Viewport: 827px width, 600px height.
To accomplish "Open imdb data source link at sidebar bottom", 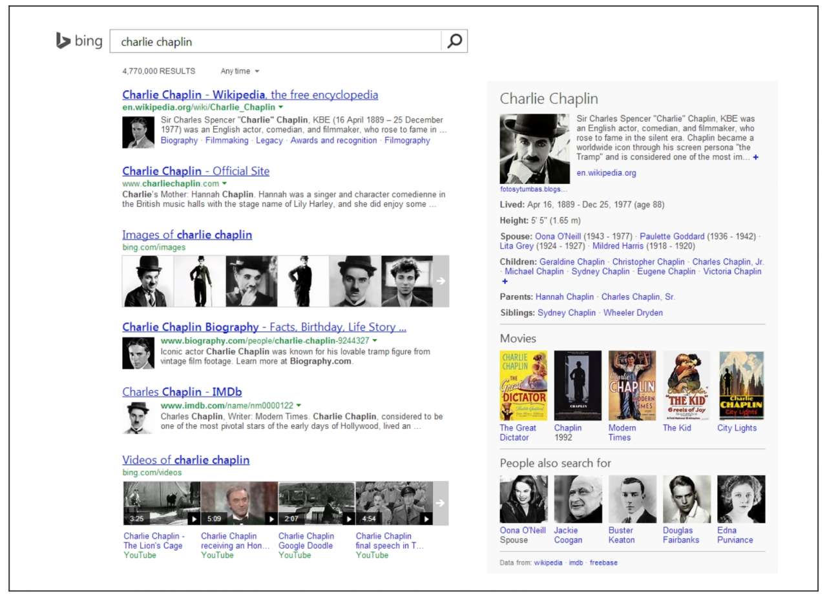I will tap(576, 563).
